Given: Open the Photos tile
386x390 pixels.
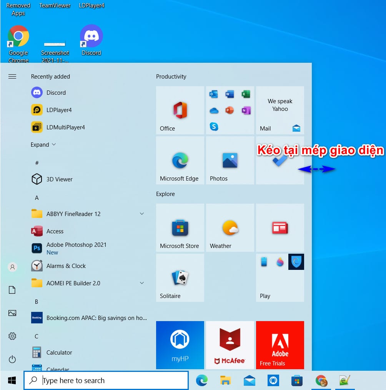Looking at the screenshot, I should coord(230,160).
